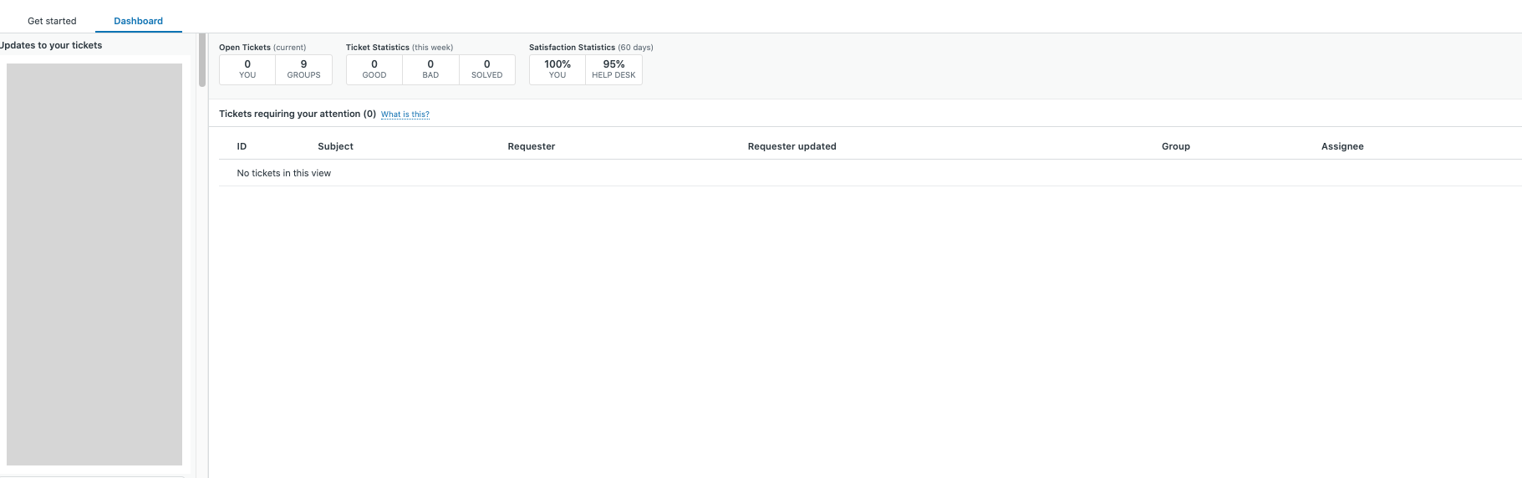This screenshot has width=1522, height=478.
Task: Click the 95% HELP DESK satisfaction stat
Action: pyautogui.click(x=613, y=69)
